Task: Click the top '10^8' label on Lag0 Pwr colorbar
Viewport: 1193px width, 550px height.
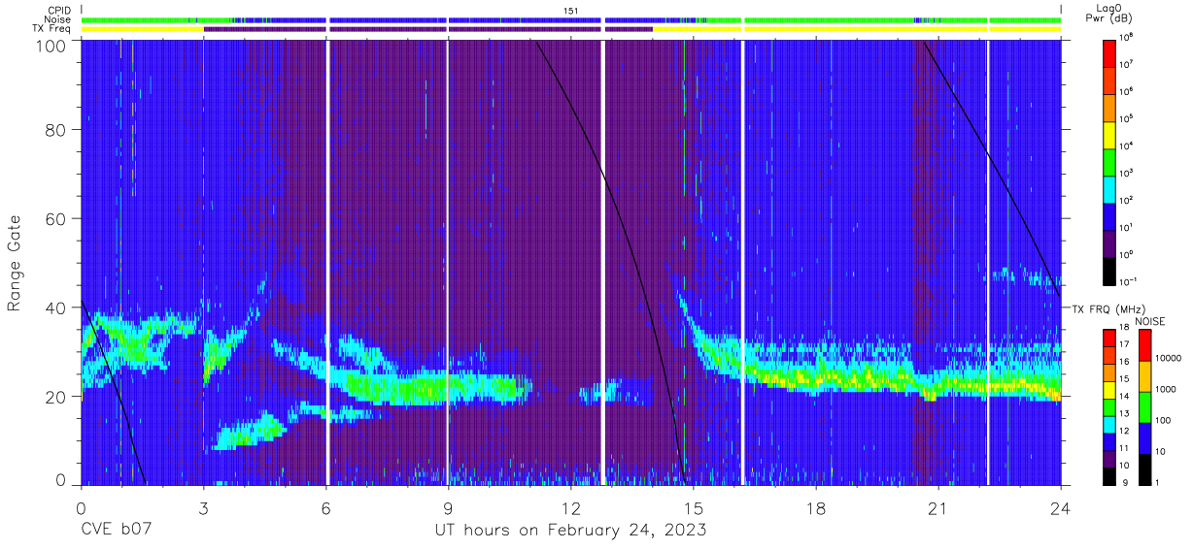Action: tap(1127, 37)
